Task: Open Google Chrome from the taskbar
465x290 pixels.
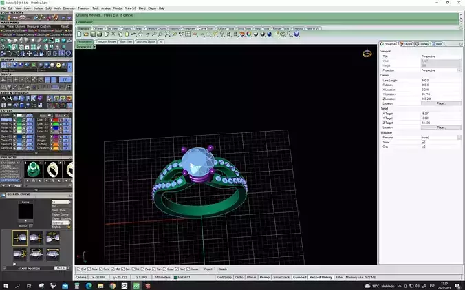Action: (112, 286)
